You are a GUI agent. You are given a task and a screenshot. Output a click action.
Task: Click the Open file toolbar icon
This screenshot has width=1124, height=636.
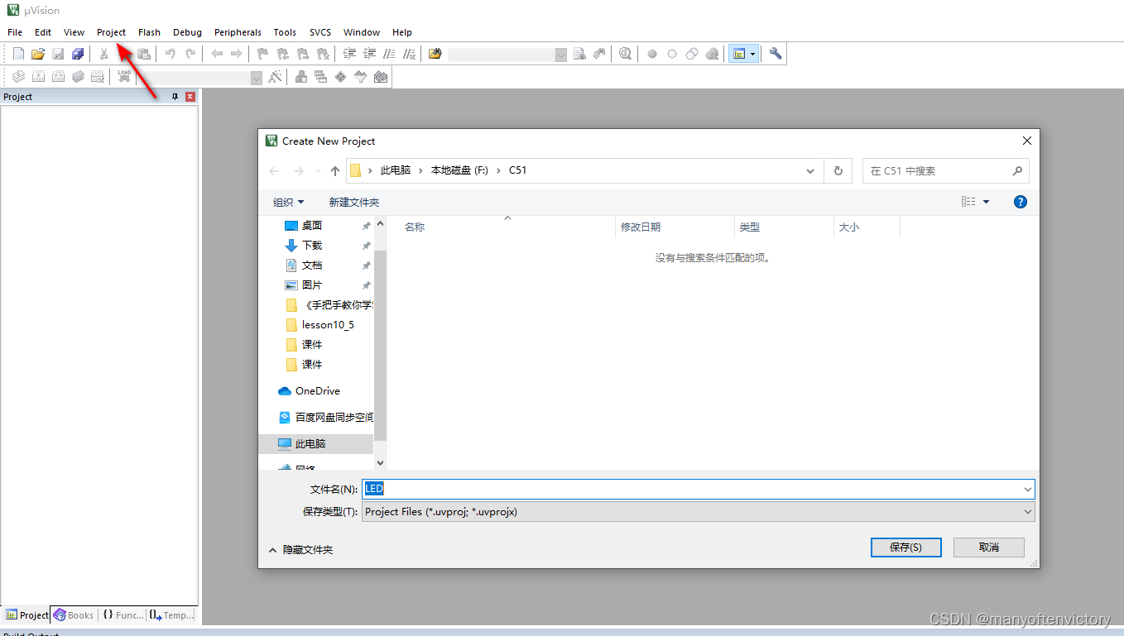coord(38,54)
